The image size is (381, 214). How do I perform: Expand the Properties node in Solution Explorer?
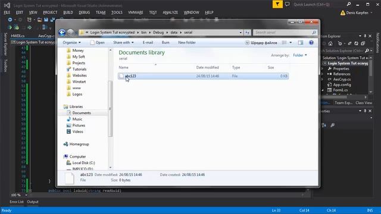click(x=322, y=69)
